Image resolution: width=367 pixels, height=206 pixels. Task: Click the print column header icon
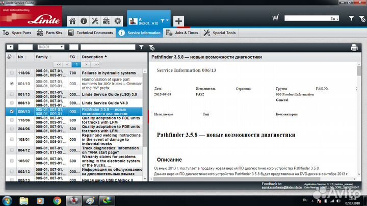point(9,57)
